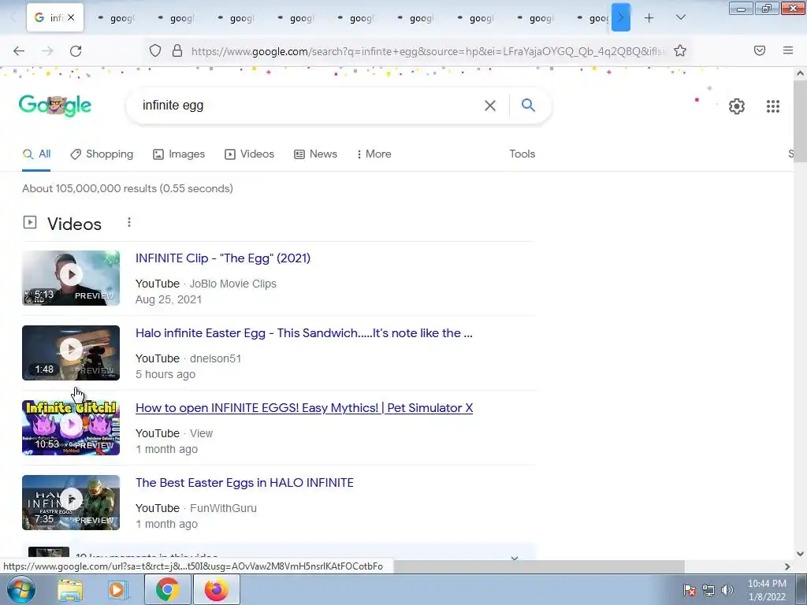Click vertical scrollbar up arrow
This screenshot has width=807, height=605.
pos(801,73)
